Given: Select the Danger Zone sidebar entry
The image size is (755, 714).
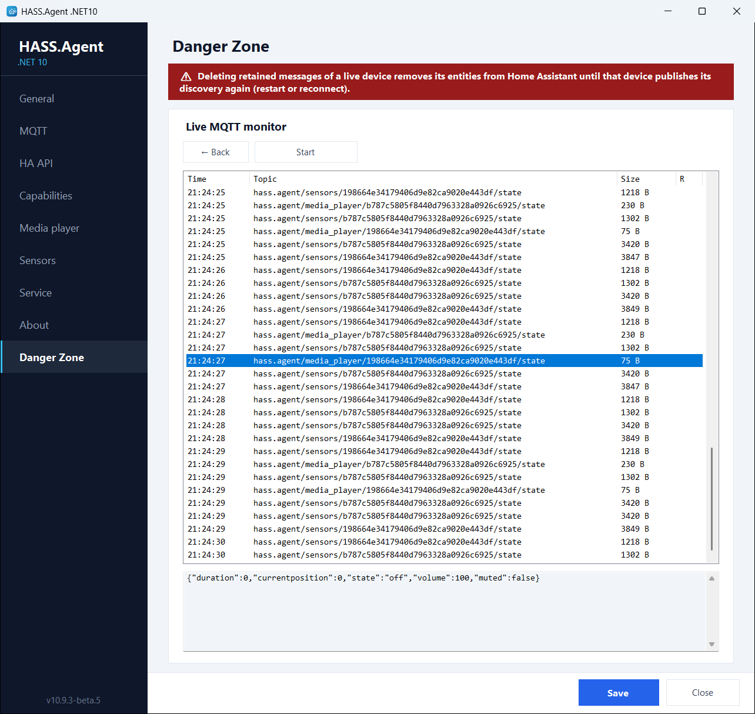Looking at the screenshot, I should [x=74, y=357].
